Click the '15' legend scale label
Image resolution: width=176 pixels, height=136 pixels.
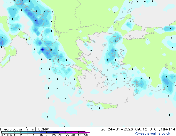click(41, 135)
